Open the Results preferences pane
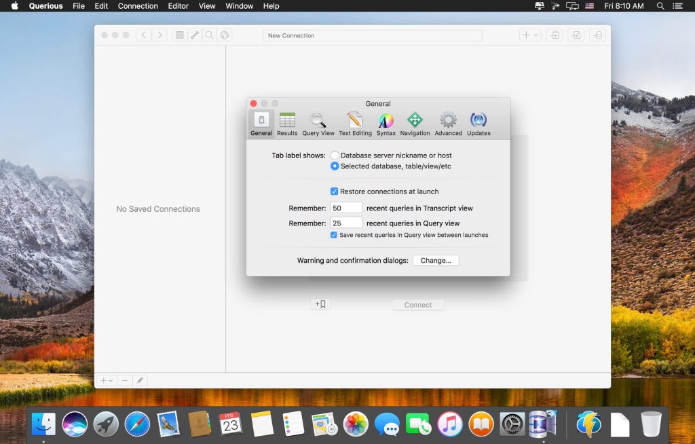The height and width of the screenshot is (444, 695). click(x=287, y=124)
